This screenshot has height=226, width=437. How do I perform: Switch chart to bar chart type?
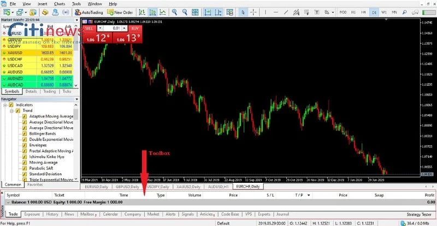point(142,12)
